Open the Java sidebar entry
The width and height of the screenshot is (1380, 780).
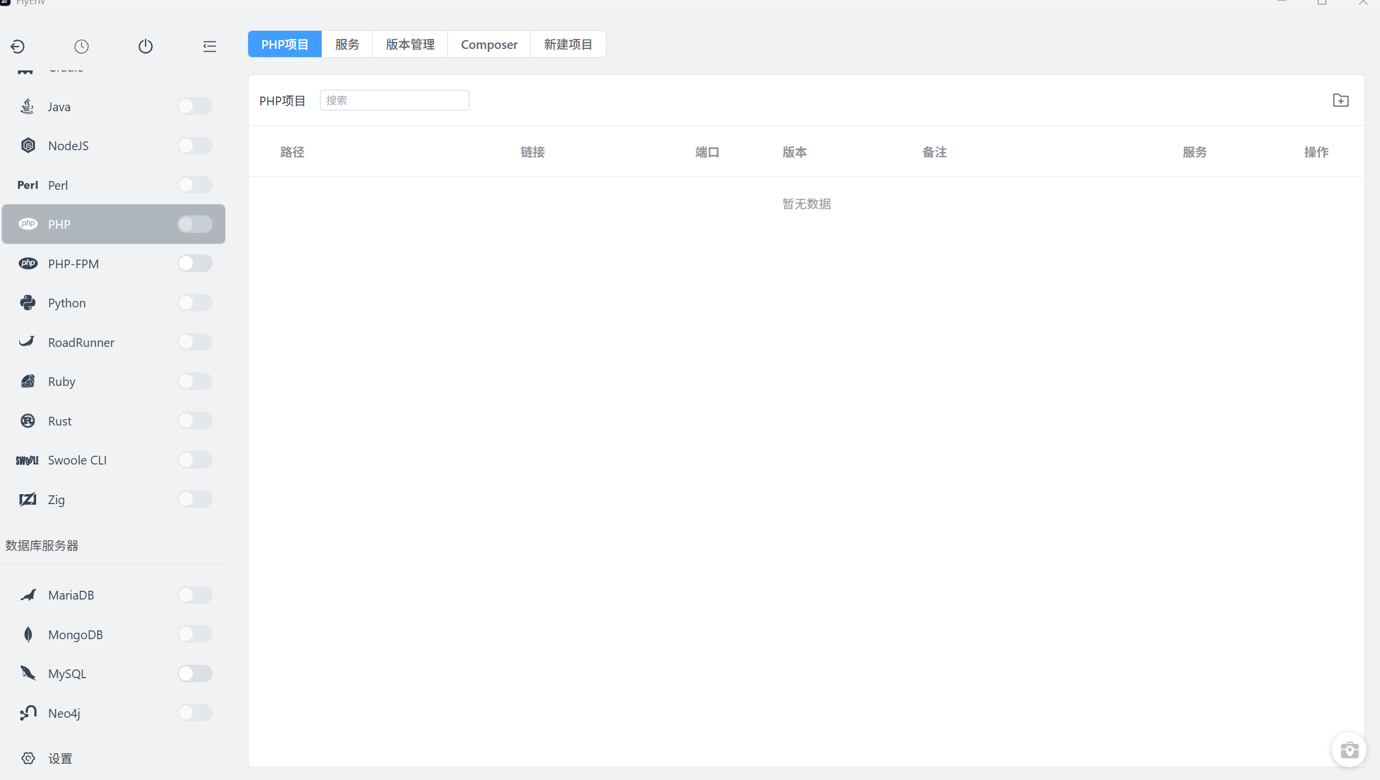click(114, 107)
